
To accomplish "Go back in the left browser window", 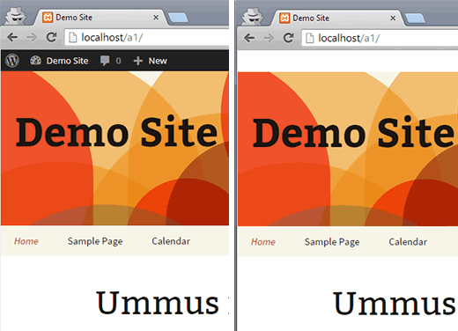I will coord(12,37).
